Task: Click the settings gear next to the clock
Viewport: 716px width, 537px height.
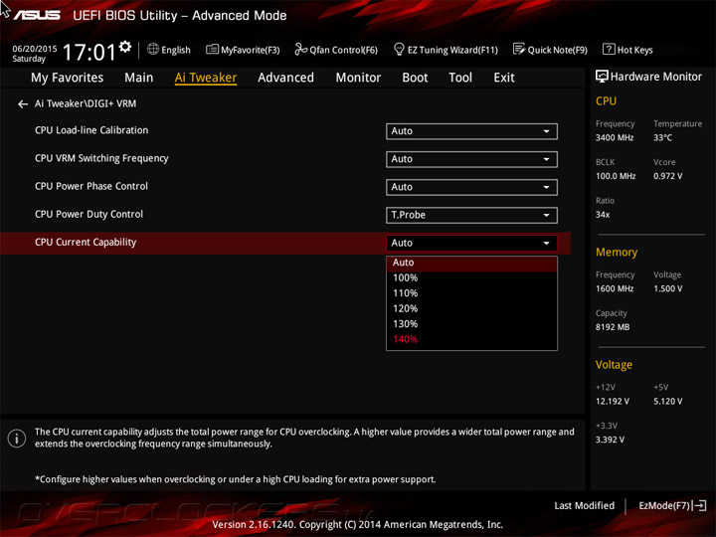Action: pyautogui.click(x=124, y=47)
